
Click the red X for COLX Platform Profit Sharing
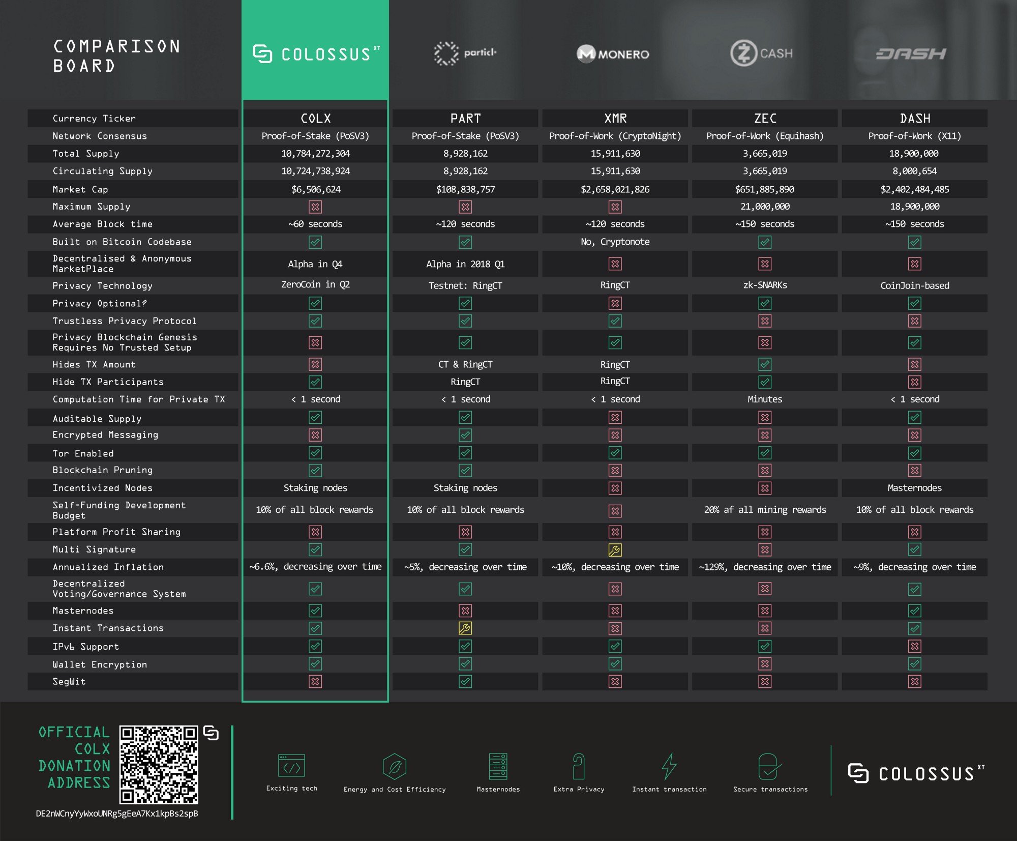315,532
